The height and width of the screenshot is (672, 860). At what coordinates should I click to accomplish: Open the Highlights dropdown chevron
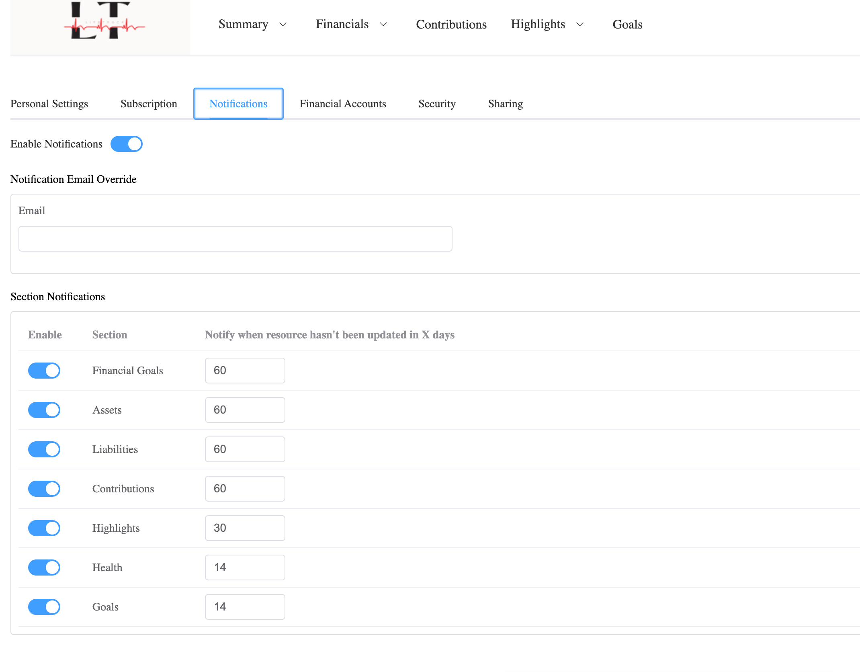point(580,25)
